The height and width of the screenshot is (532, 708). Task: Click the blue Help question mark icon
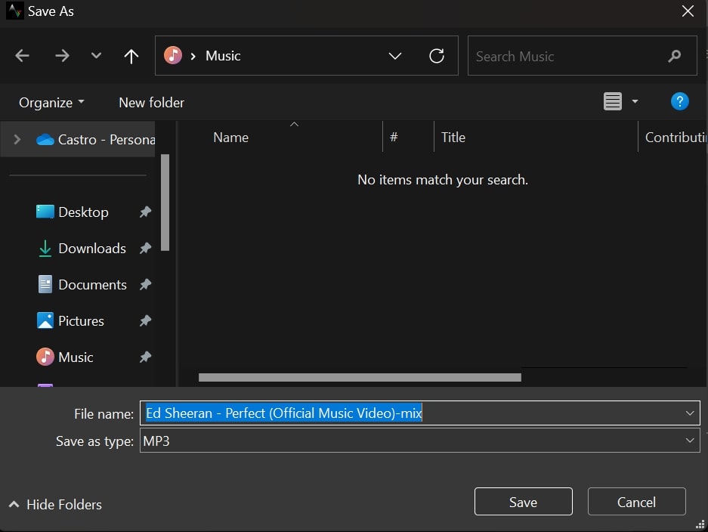click(679, 101)
